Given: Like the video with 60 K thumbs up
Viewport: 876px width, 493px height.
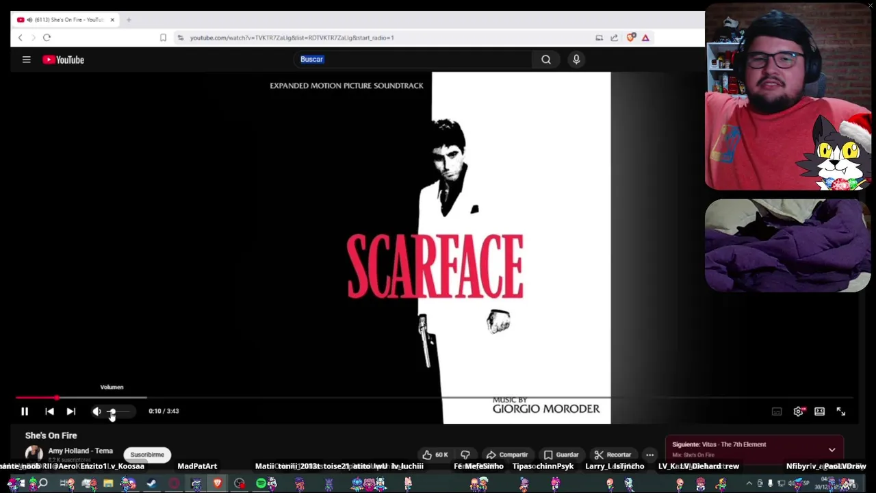Looking at the screenshot, I should 435,455.
